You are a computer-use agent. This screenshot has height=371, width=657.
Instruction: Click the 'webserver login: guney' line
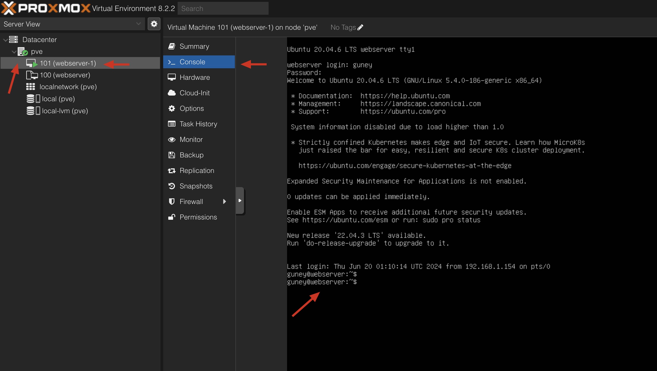(330, 65)
